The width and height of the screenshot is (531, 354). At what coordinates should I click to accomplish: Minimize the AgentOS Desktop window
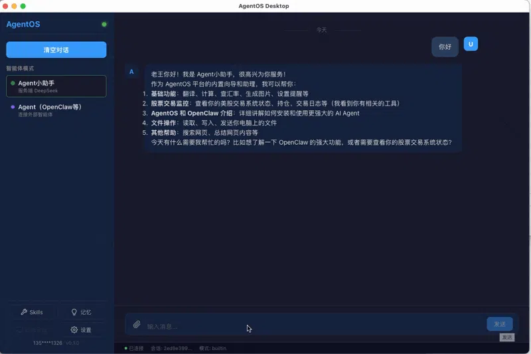(x=14, y=6)
